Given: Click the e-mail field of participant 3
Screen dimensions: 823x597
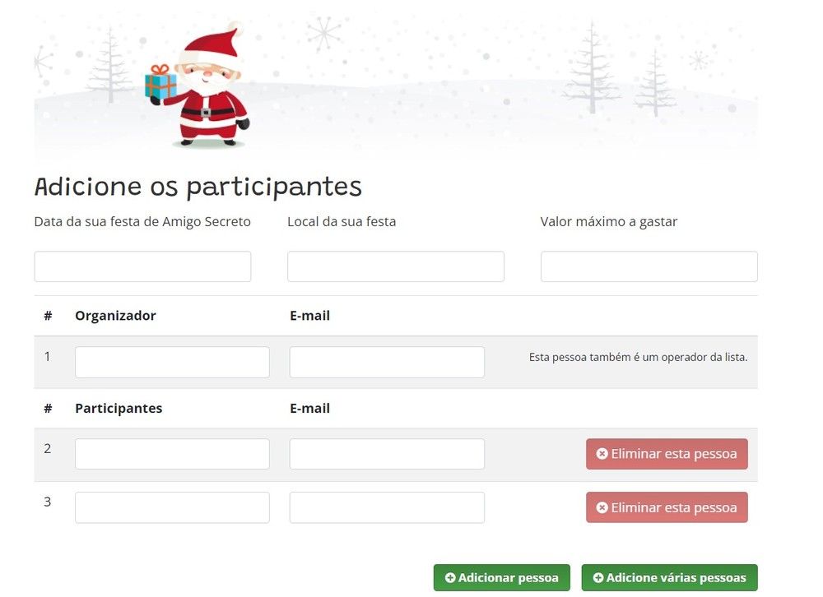Looking at the screenshot, I should pyautogui.click(x=386, y=507).
